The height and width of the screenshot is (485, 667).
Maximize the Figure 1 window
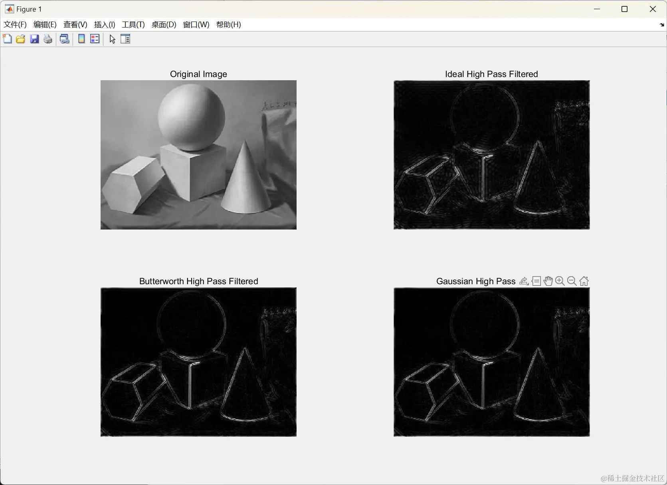625,9
